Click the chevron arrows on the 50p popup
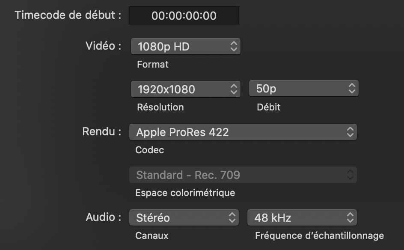This screenshot has height=250, width=404. [x=351, y=89]
